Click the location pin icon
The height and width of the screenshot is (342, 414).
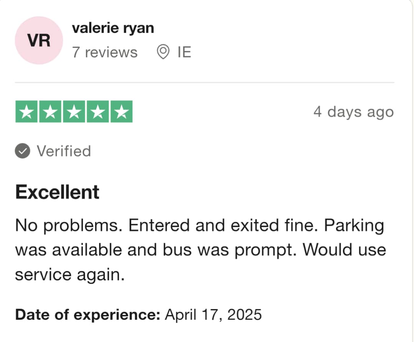(x=163, y=52)
